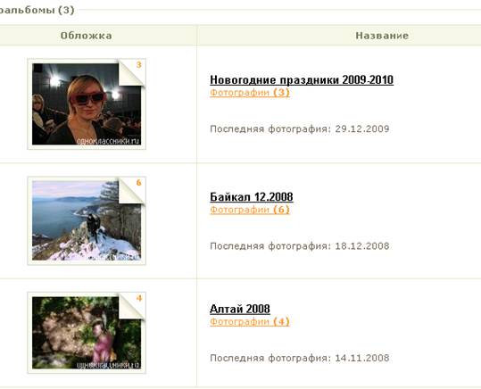Viewport: 481px width, 389px height.
Task: Click одноклассники.ru watermark on Altai cover
Action: 108,365
